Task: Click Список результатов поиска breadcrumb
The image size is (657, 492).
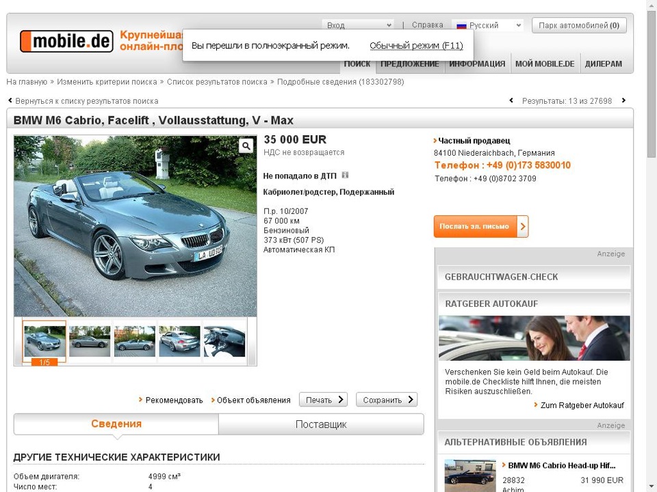Action: (217, 82)
